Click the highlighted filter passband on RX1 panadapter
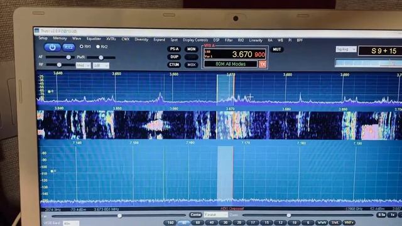The image size is (402, 226). point(225,89)
